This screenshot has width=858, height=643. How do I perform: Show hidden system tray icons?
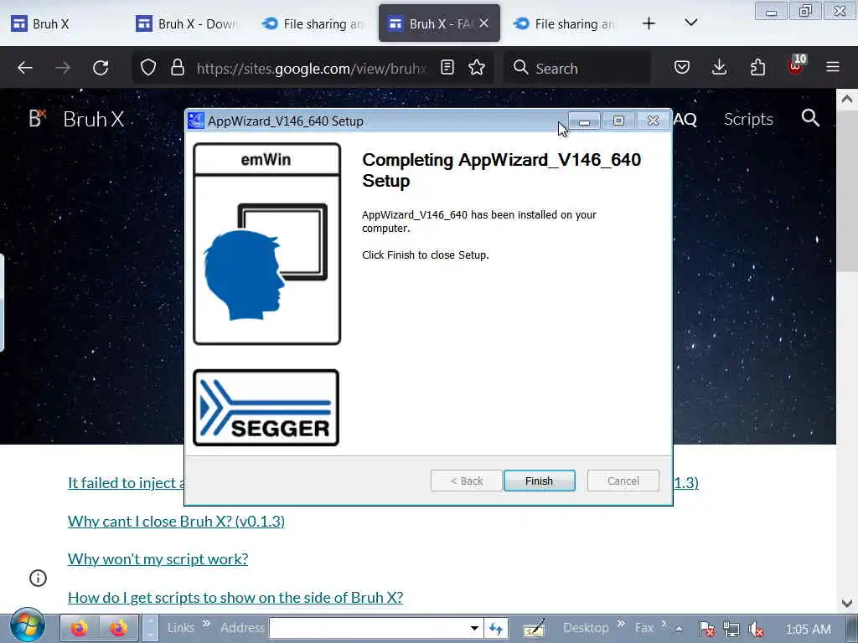click(679, 629)
